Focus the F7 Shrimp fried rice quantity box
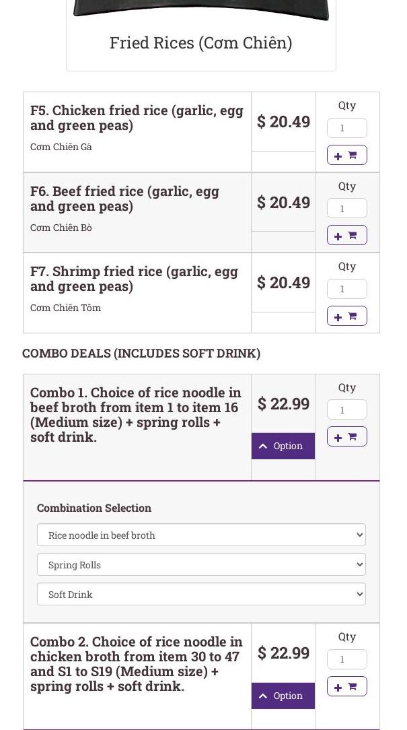Viewport: 407px width, 730px height. point(346,289)
